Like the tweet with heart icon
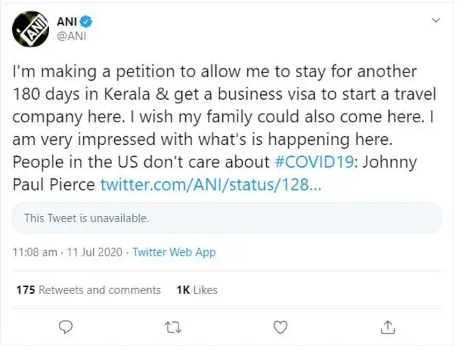 (x=280, y=326)
